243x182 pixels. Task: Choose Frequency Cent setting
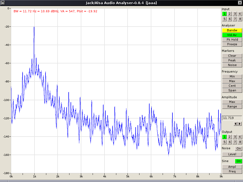pyautogui.click(x=232, y=86)
